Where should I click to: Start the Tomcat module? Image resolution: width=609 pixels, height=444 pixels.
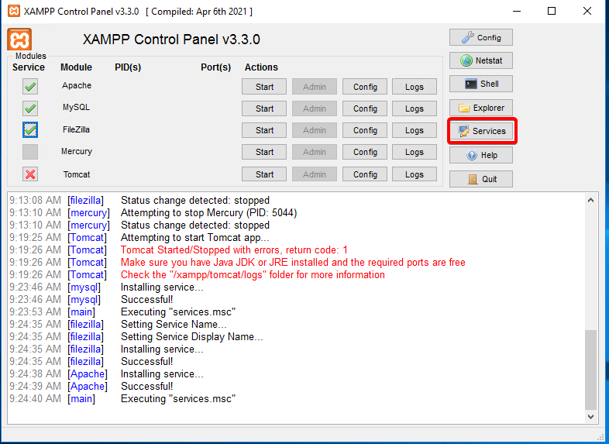tap(264, 174)
